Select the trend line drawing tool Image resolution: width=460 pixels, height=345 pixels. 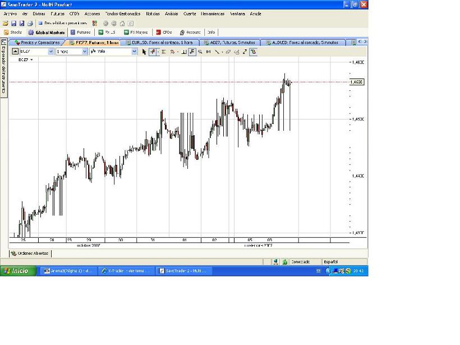point(217,52)
